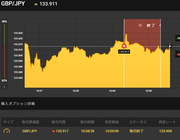Click the 38% sentiment value
The height and width of the screenshot is (140, 180).
[x=4, y=21]
